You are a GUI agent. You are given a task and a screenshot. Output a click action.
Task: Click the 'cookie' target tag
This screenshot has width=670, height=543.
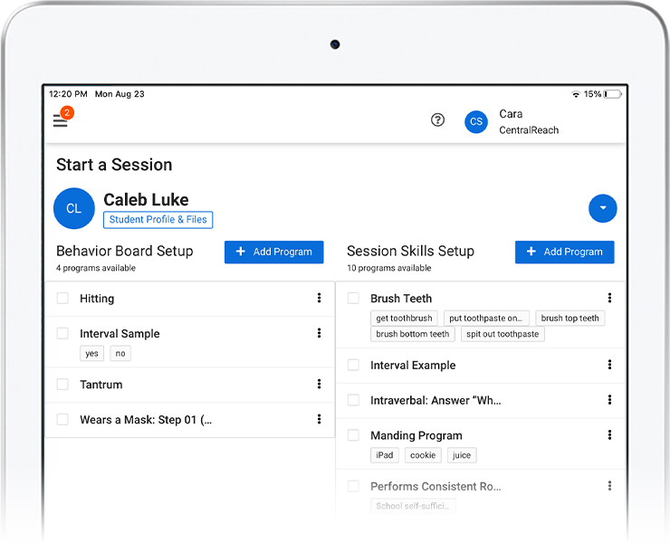click(423, 455)
